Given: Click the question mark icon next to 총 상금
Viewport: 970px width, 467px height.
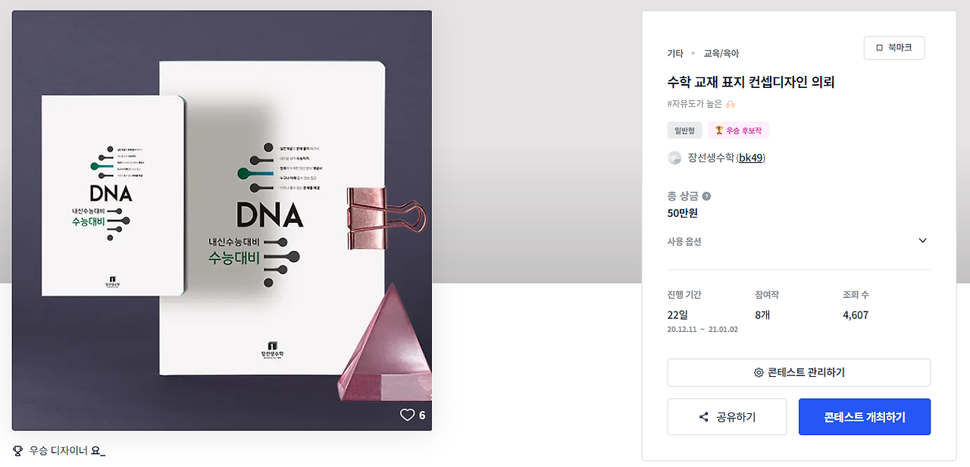Looking at the screenshot, I should [x=706, y=196].
